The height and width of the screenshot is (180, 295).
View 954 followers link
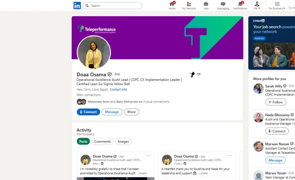pyautogui.click(x=86, y=134)
